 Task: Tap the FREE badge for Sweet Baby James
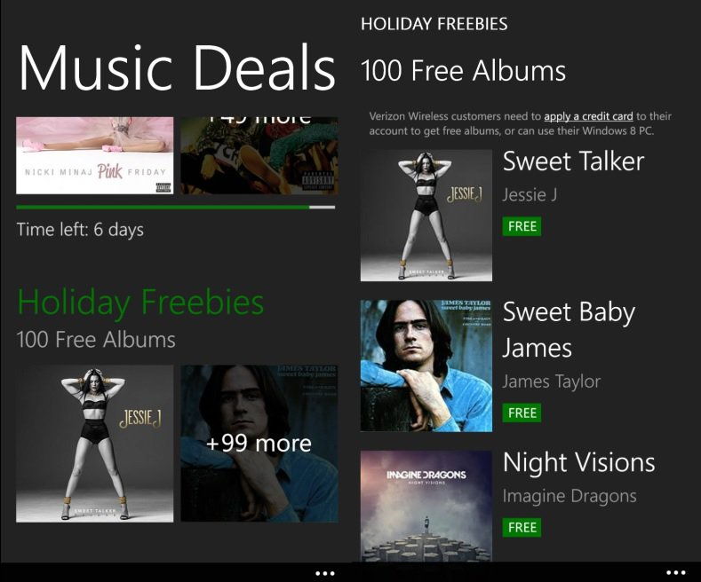click(522, 413)
